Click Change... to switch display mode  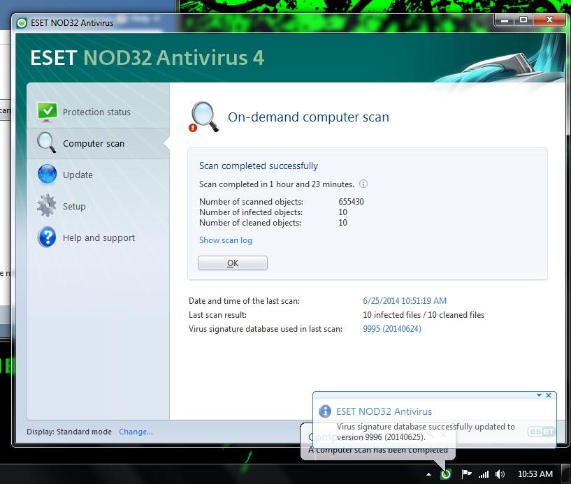[136, 432]
